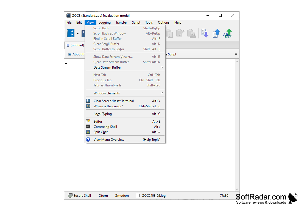Image resolution: width=304 pixels, height=211 pixels.
Task: Select Tabs as Thumbnails entry
Action: tap(125, 85)
